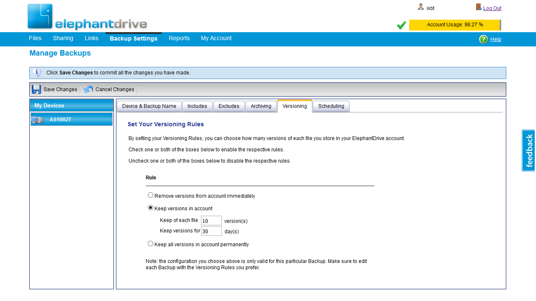The width and height of the screenshot is (536, 301).
Task: Click the user profile icon beside ixbt
Action: point(421,7)
